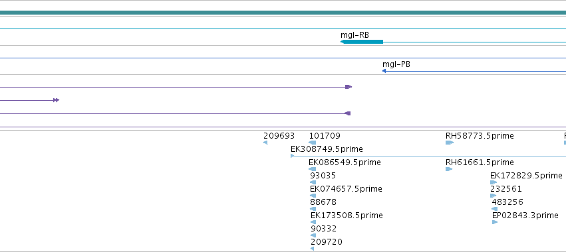Click the mgl-RB transcript thick exon block

coord(362,42)
